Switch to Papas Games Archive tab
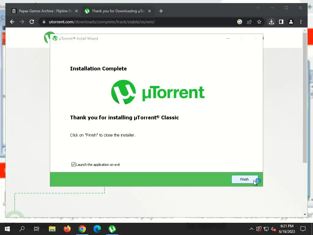The image size is (313, 235). (45, 11)
